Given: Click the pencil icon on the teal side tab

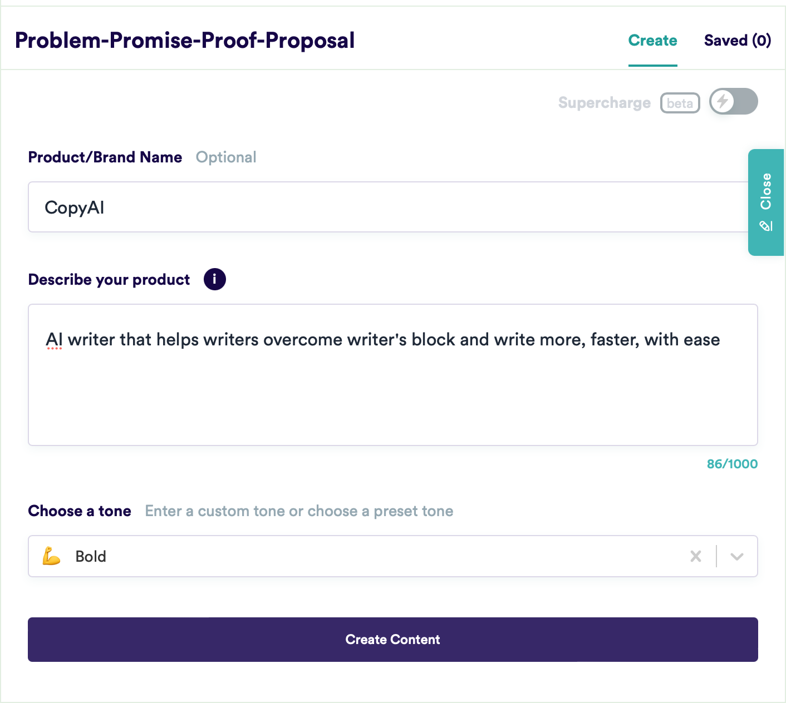Looking at the screenshot, I should coord(766,225).
